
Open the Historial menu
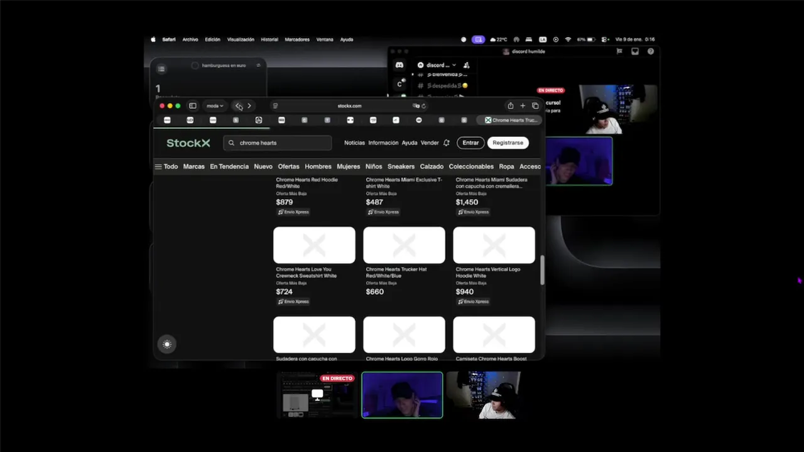pyautogui.click(x=269, y=40)
